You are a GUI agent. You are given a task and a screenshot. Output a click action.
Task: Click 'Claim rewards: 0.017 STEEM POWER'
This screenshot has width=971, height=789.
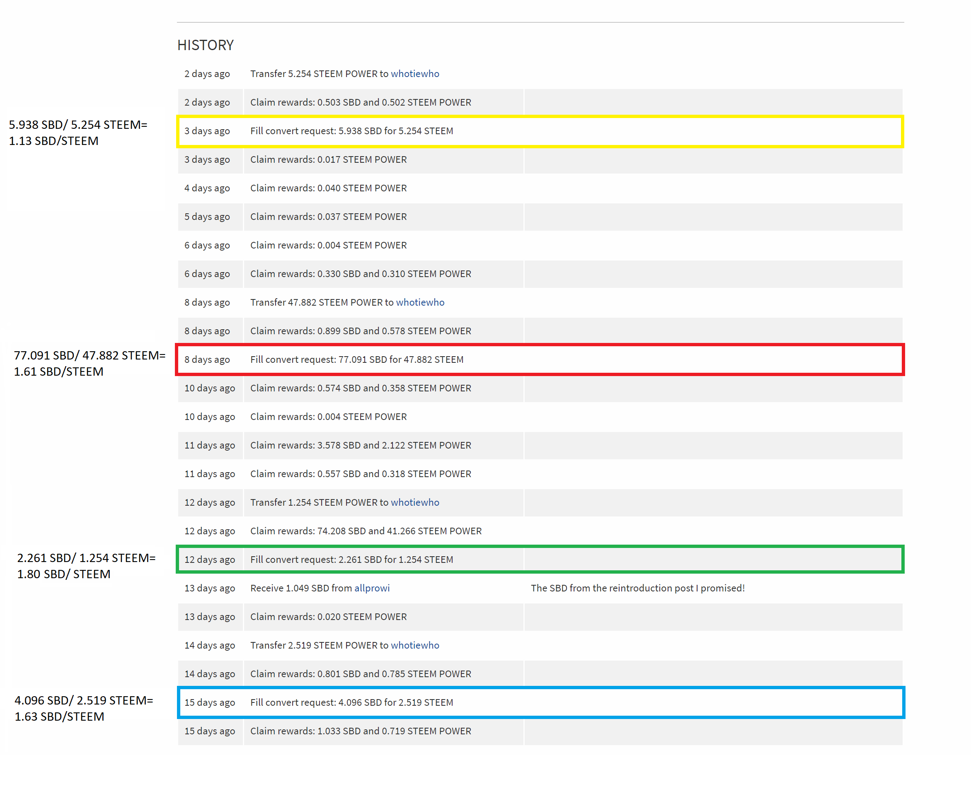(328, 159)
